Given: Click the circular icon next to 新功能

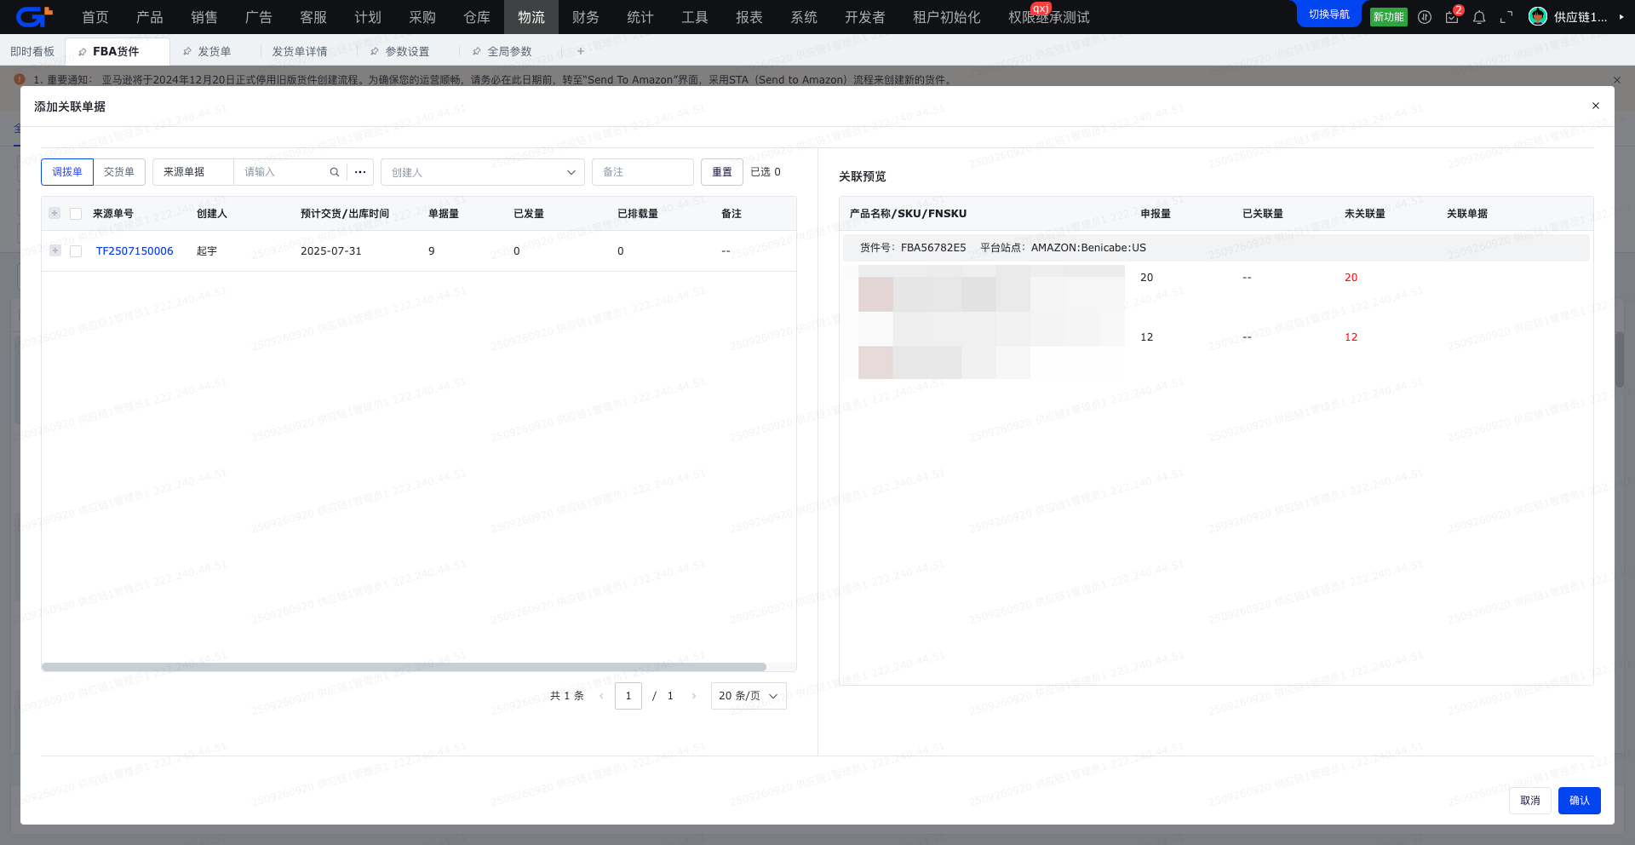Looking at the screenshot, I should 1425,17.
